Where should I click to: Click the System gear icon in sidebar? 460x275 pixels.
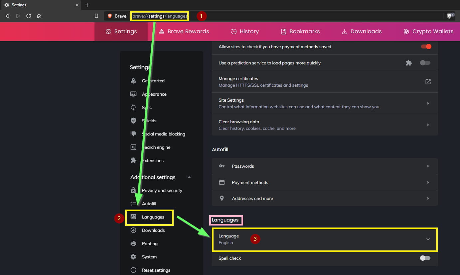point(133,257)
